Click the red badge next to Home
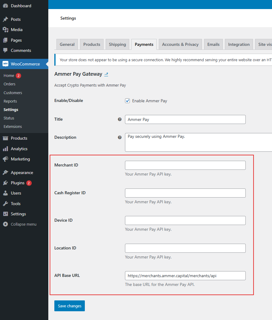This screenshot has width=272, height=320. (18, 75)
